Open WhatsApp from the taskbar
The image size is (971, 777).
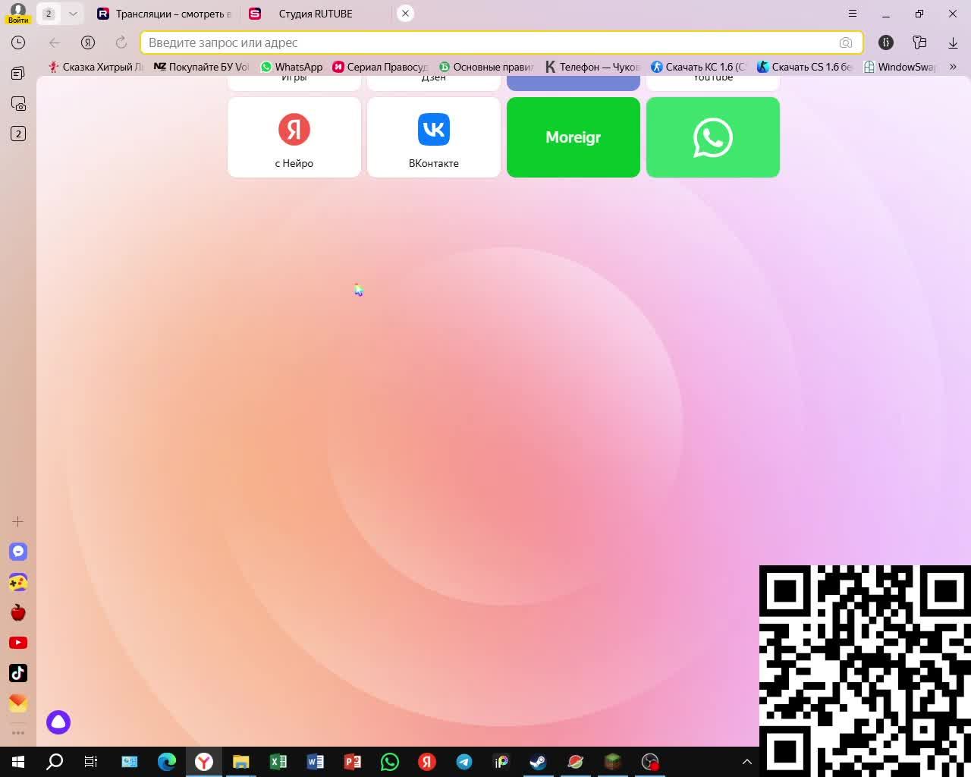point(390,762)
